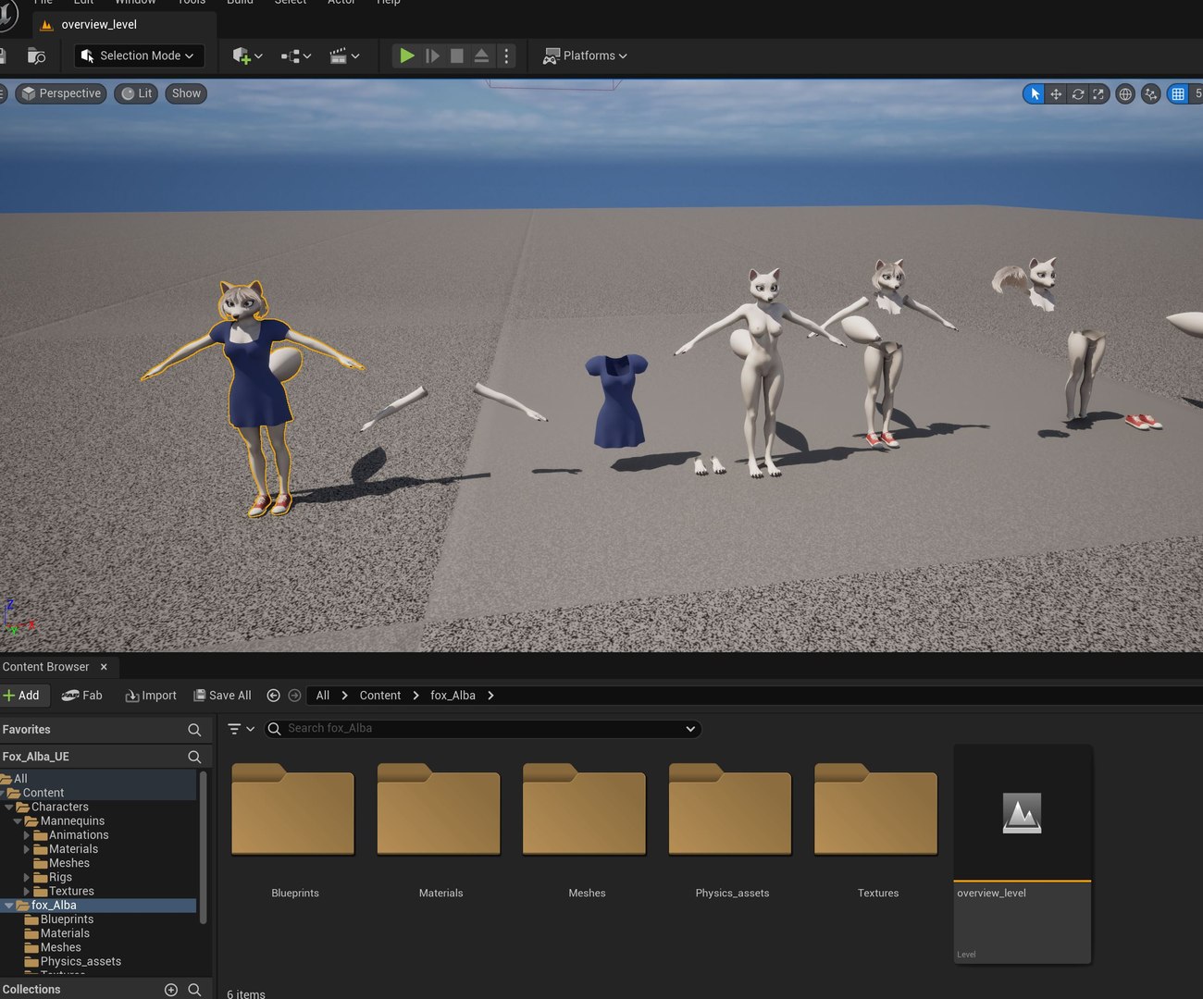Image resolution: width=1203 pixels, height=999 pixels.
Task: Click the Skip/advance frame button
Action: pos(432,55)
